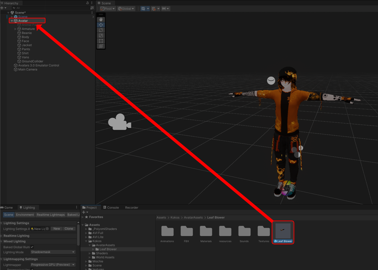Image resolution: width=378 pixels, height=270 pixels.
Task: Switch to the Console tab
Action: pos(111,207)
